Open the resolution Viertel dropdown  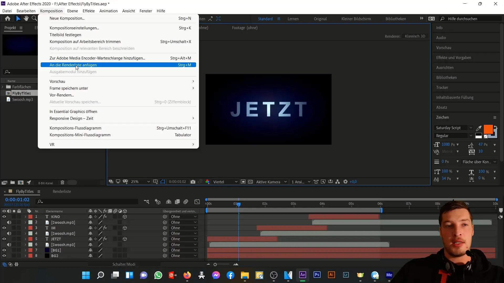tap(225, 182)
